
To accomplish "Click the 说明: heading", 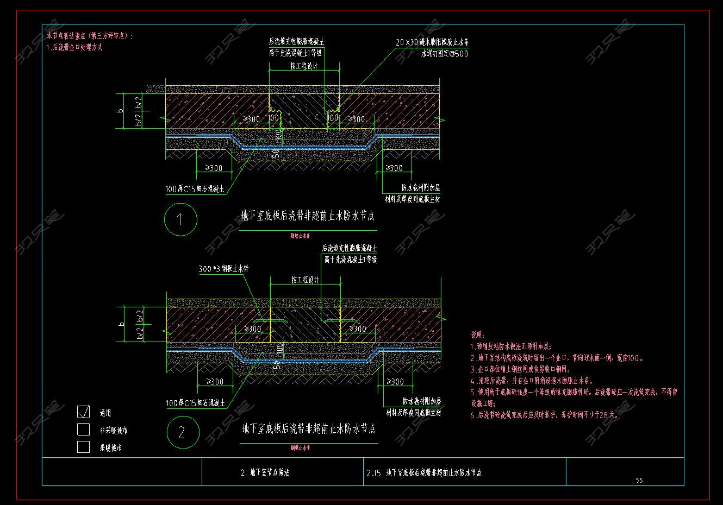I will click(x=477, y=335).
